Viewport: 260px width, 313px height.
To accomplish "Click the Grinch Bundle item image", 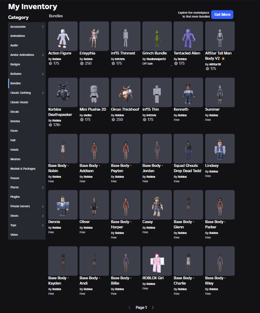I will 157,36.
